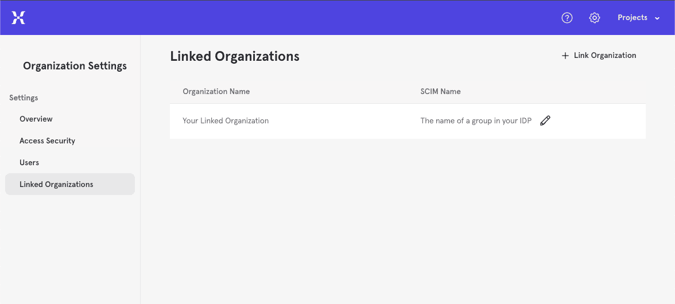Open Access Security settings
The image size is (675, 304).
click(x=47, y=141)
